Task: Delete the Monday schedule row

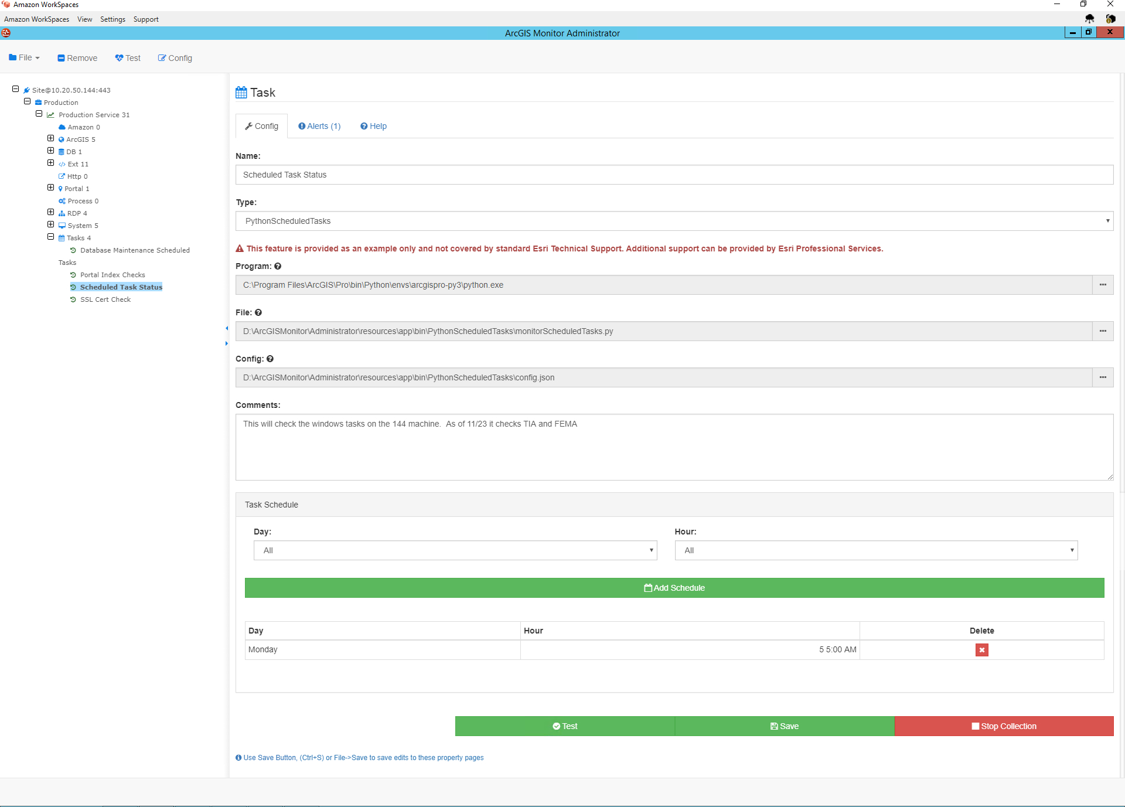Action: pyautogui.click(x=982, y=650)
